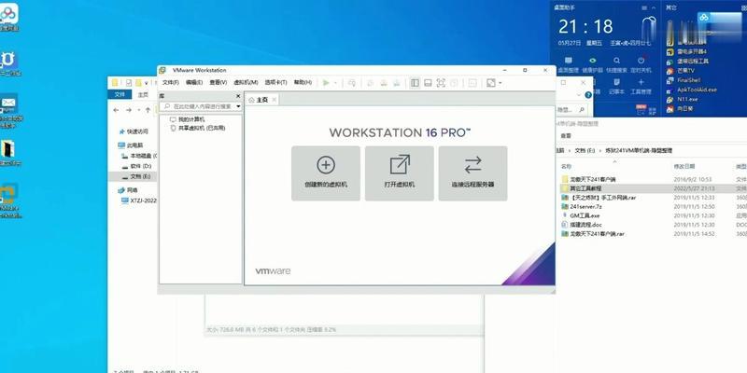
Task: Click the Explorer forward arrow
Action: pos(128,110)
